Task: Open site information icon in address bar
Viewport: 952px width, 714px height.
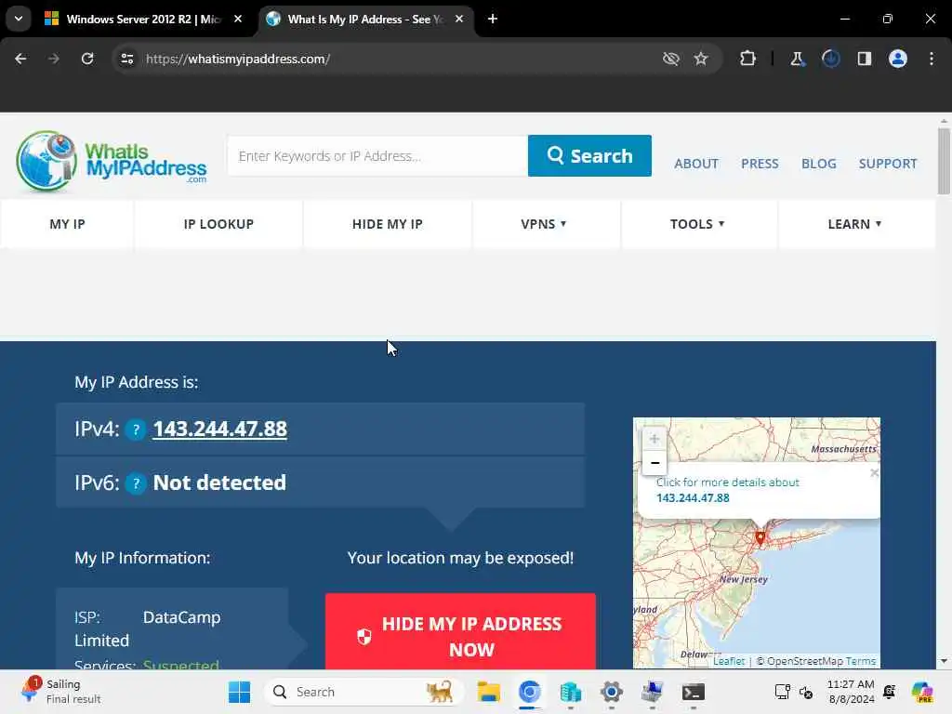Action: click(126, 59)
